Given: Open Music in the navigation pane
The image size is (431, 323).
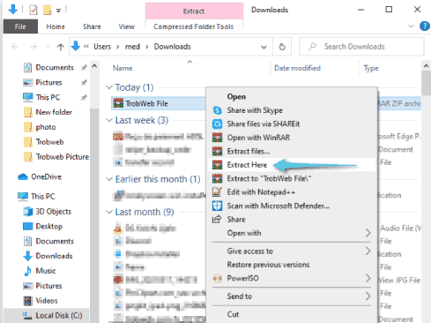Looking at the screenshot, I should coord(46,271).
